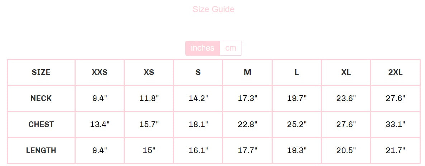425x166 pixels.
Task: Select the 20.5" length value for XL
Action: [x=346, y=151]
